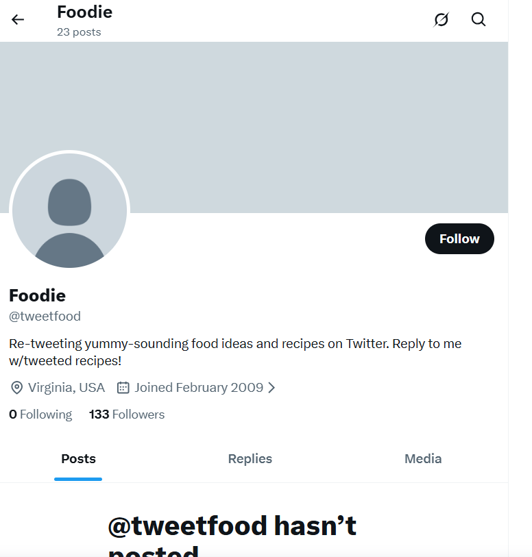This screenshot has height=557, width=532.
Task: Click the @tweetfood handle under the name
Action: (x=45, y=317)
